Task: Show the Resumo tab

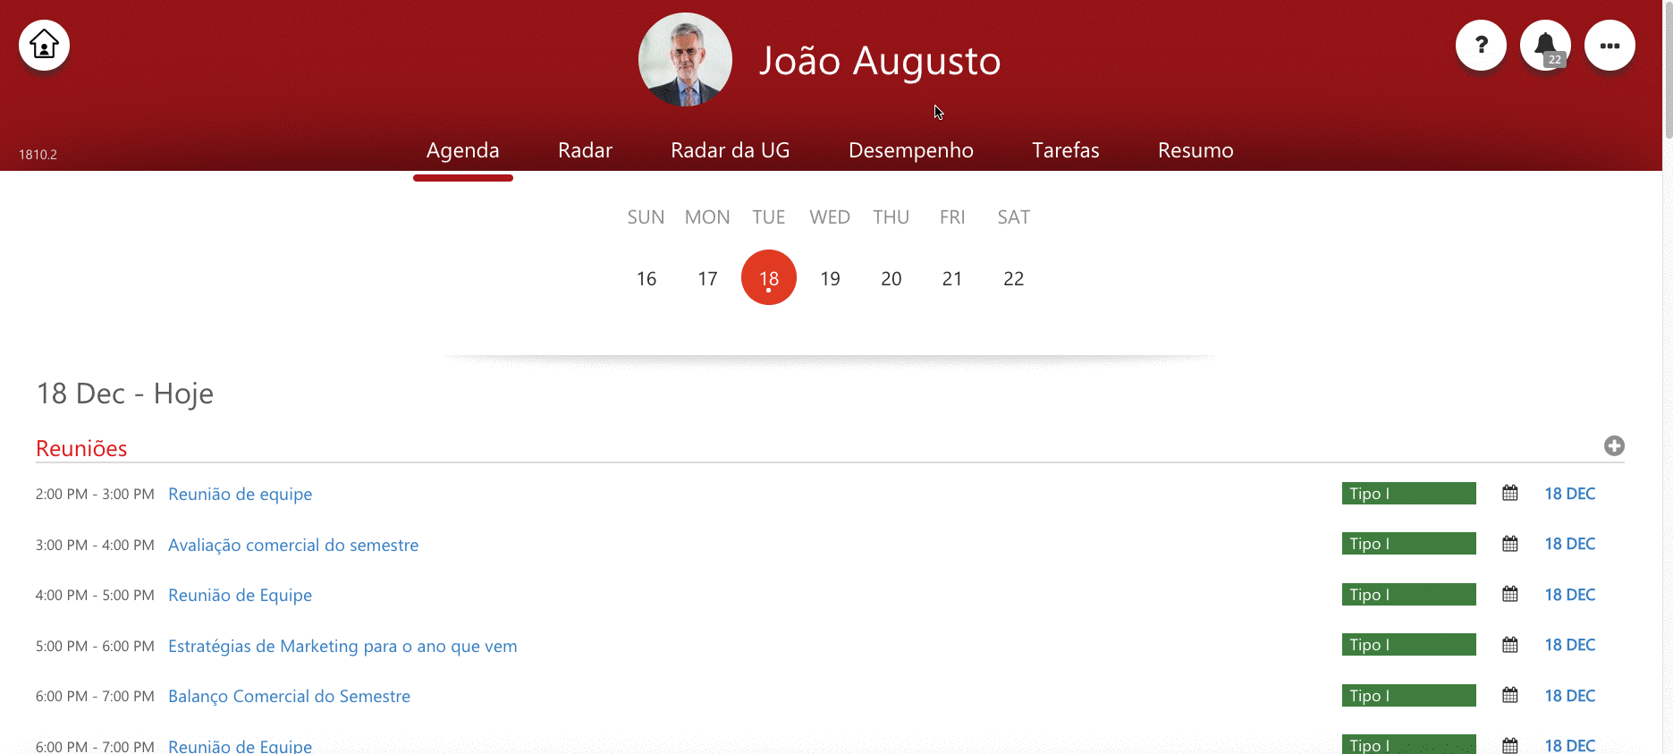Action: point(1196,150)
